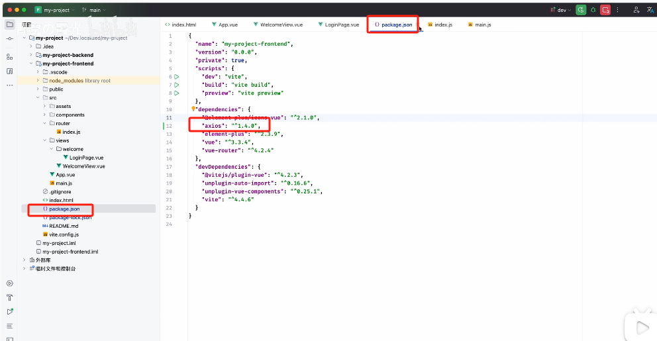Run the dev script from gutter arrow
The image size is (657, 341).
[177, 77]
